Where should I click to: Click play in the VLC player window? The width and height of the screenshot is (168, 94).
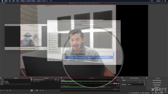9,48
